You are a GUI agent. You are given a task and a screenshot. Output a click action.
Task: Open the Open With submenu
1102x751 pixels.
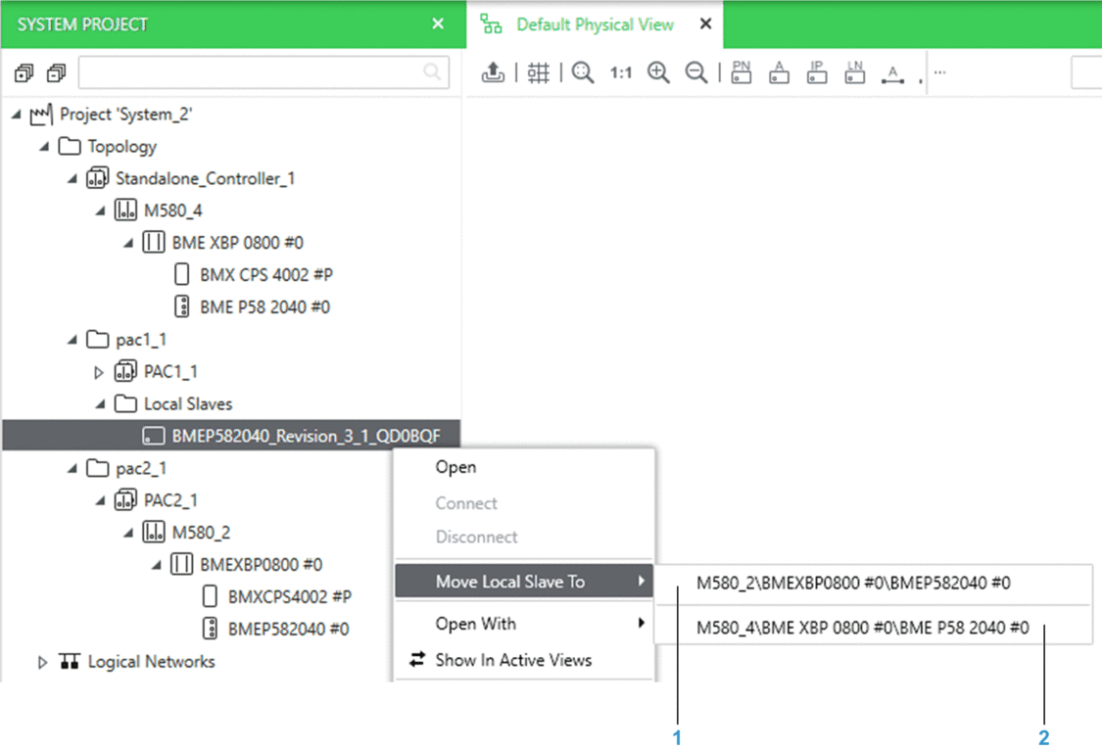524,624
